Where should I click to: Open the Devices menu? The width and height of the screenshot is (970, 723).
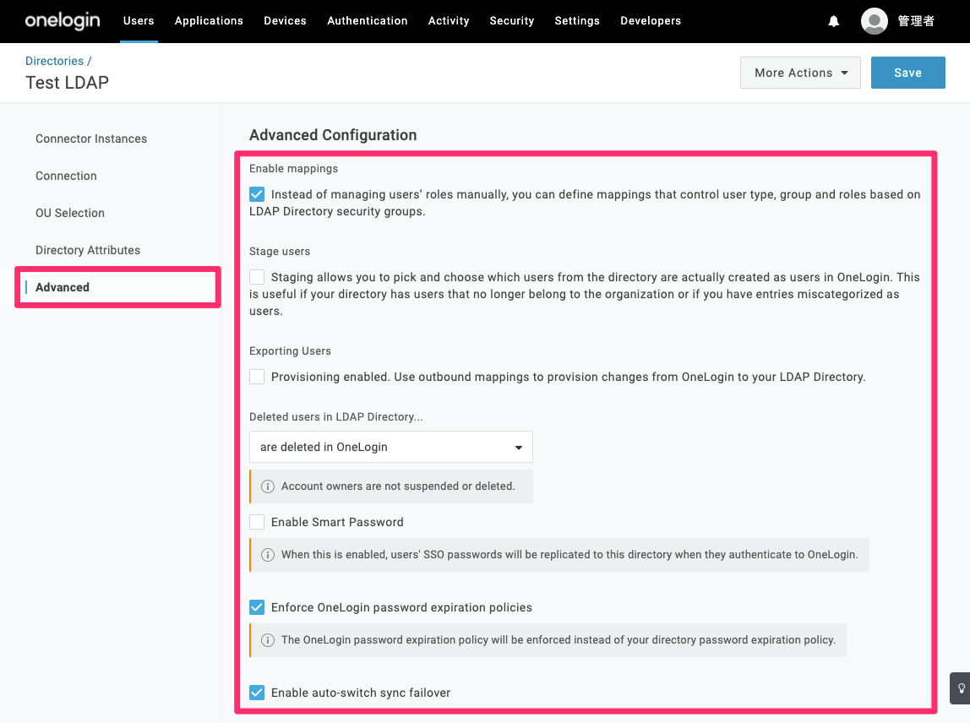coord(286,21)
